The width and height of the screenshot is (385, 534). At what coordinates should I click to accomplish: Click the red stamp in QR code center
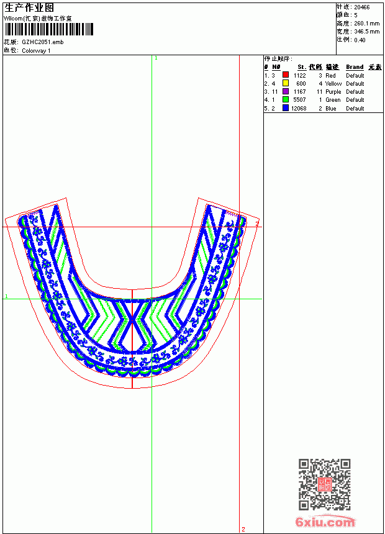(325, 484)
